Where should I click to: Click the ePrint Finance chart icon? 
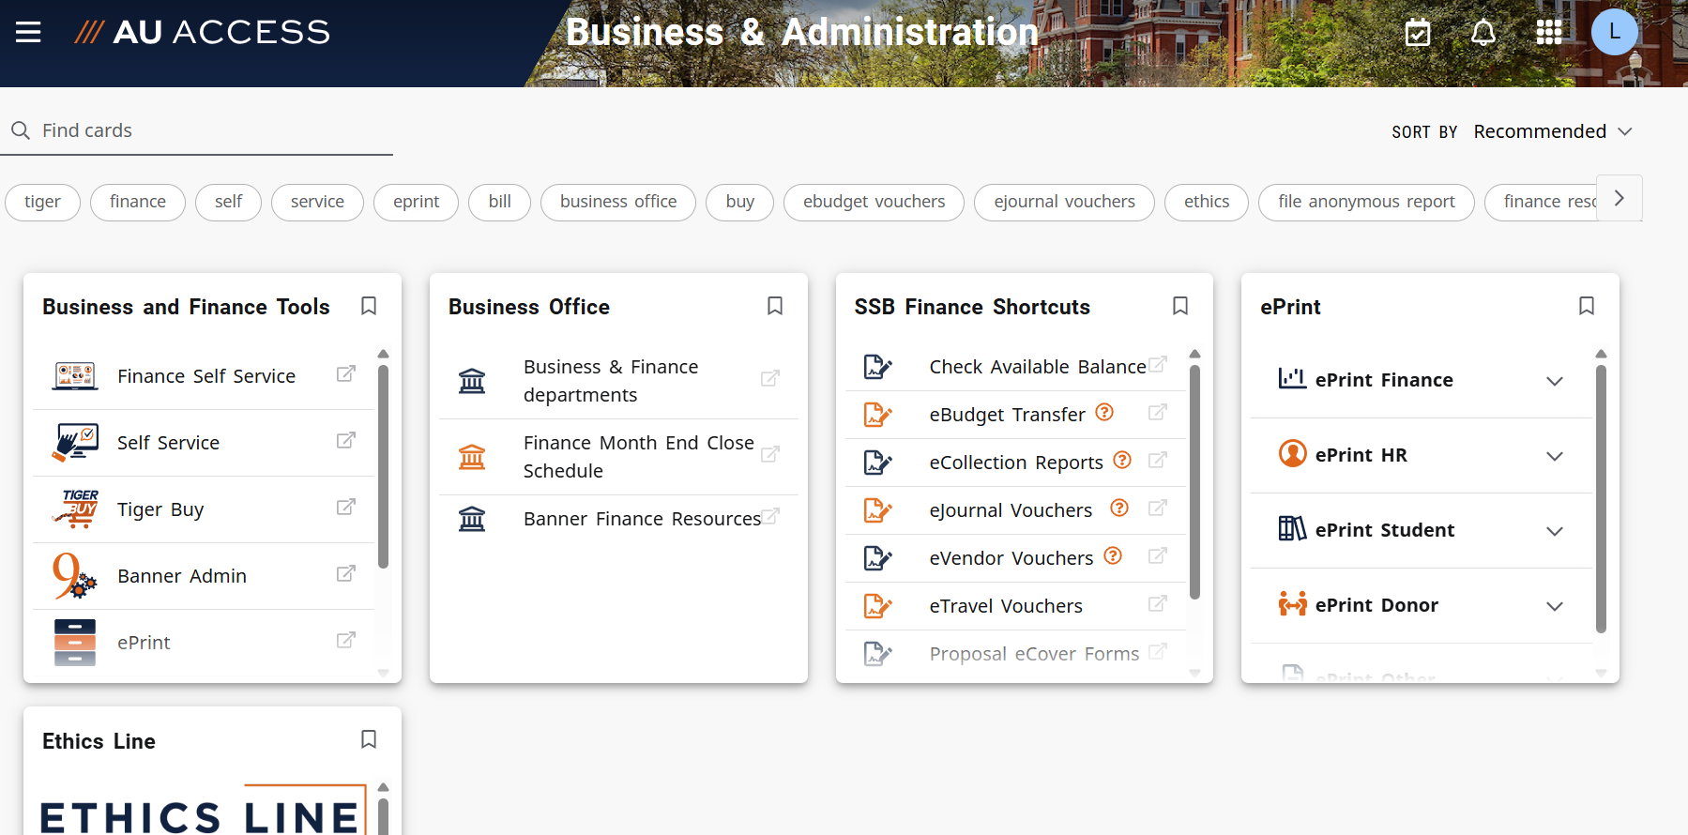point(1292,379)
